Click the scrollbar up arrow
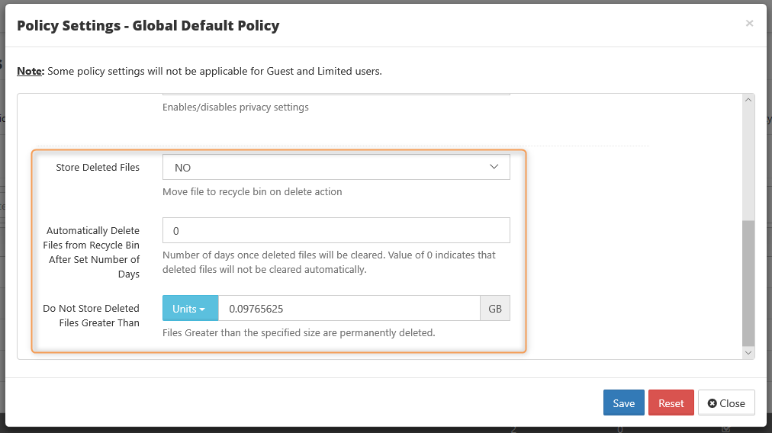The width and height of the screenshot is (772, 433). pos(748,100)
